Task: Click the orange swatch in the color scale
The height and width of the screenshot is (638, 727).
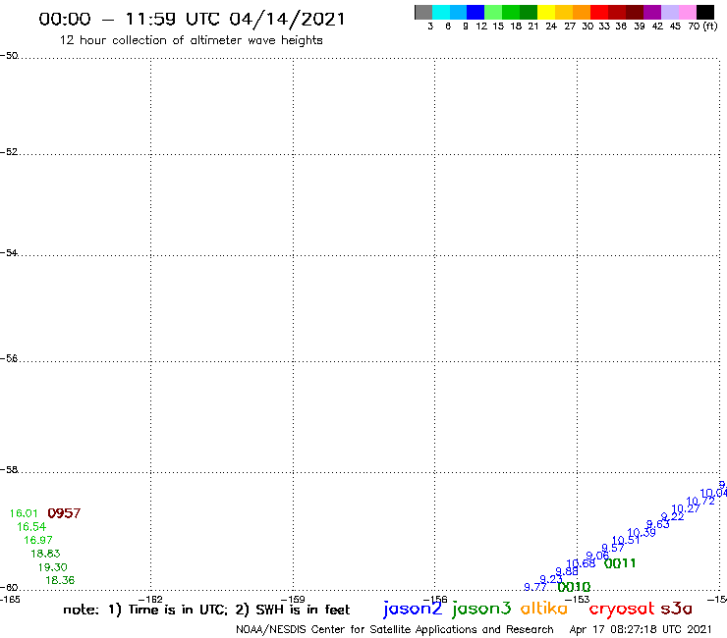Action: (x=582, y=12)
